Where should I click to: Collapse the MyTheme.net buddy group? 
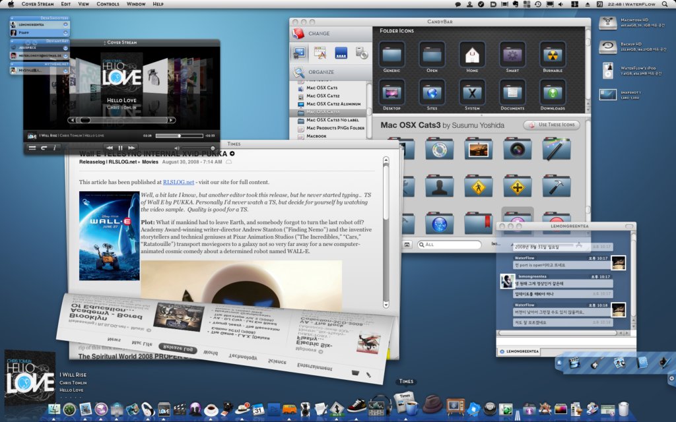(x=13, y=64)
